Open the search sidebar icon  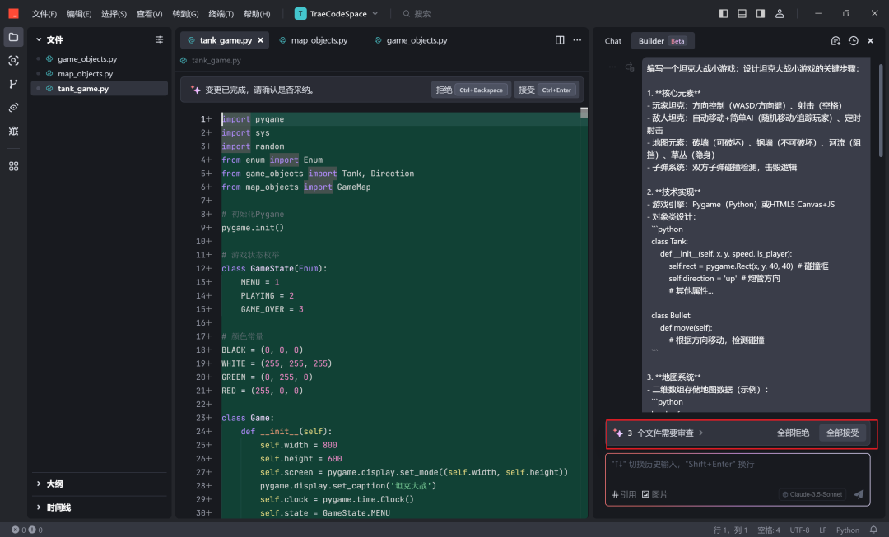14,61
